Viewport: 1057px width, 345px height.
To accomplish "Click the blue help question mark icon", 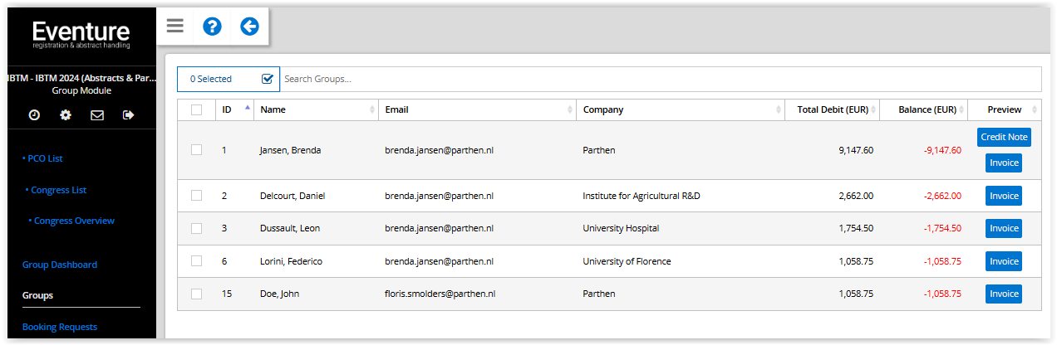I will pos(212,27).
